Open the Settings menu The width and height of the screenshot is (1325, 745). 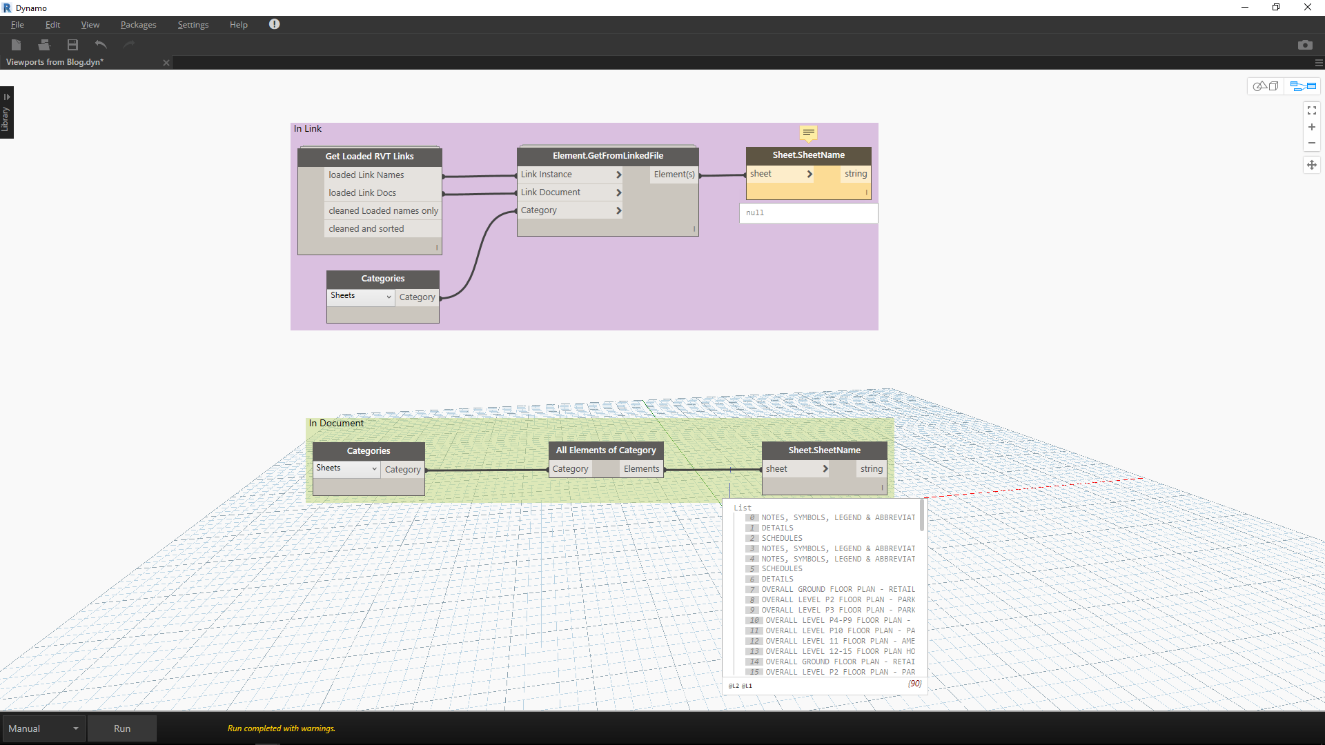[x=193, y=25]
